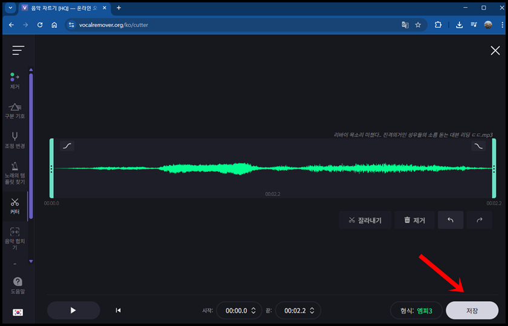This screenshot has height=326, width=508.
Task: Translate this page icon
Action: 405,25
